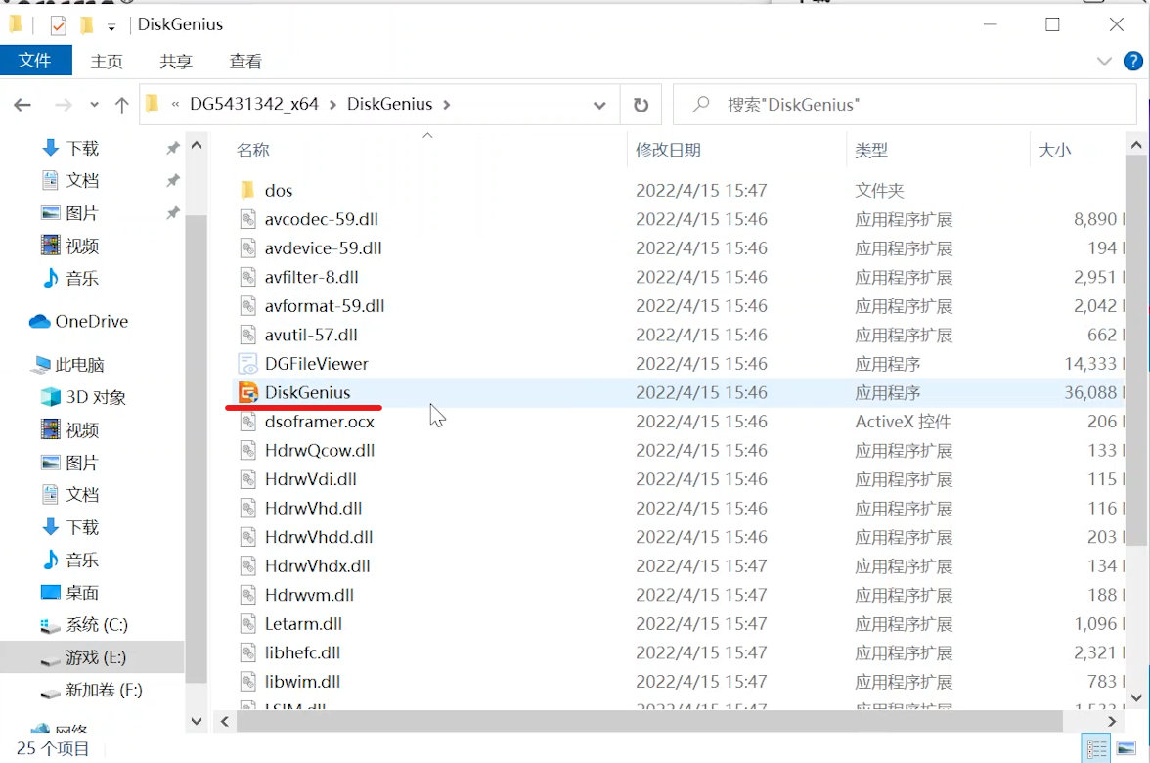Click the properties checkmark icon in title bar
This screenshot has width=1150, height=763.
58,25
